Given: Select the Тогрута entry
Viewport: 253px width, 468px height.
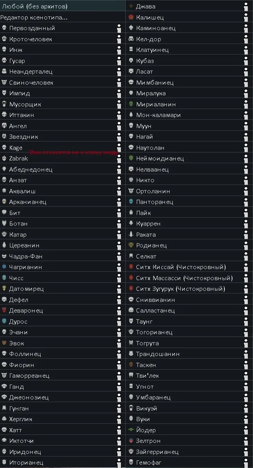Looking at the screenshot, I should (x=147, y=343).
